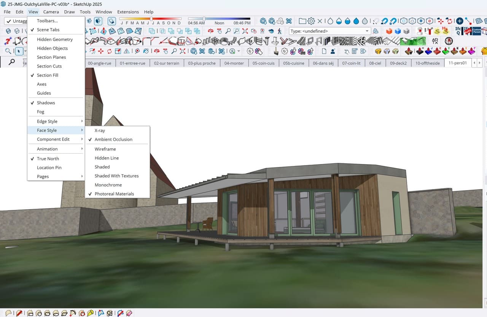The image size is (487, 317).
Task: Turn off Photoreal Materials face style
Action: coord(114,194)
